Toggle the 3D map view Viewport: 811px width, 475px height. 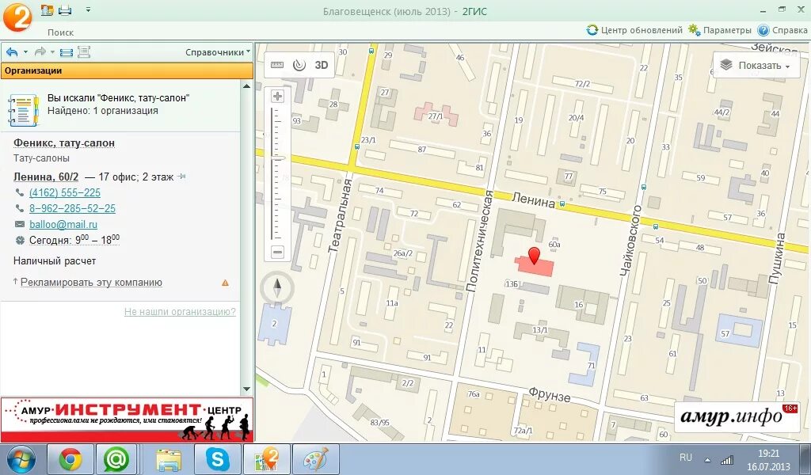tap(322, 65)
